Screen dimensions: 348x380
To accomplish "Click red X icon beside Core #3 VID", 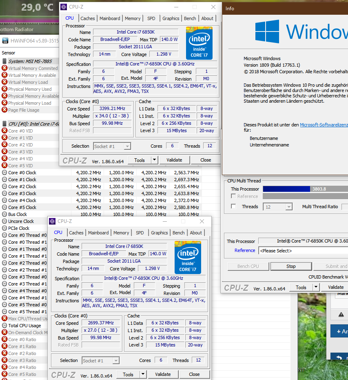I will pos(4,151).
